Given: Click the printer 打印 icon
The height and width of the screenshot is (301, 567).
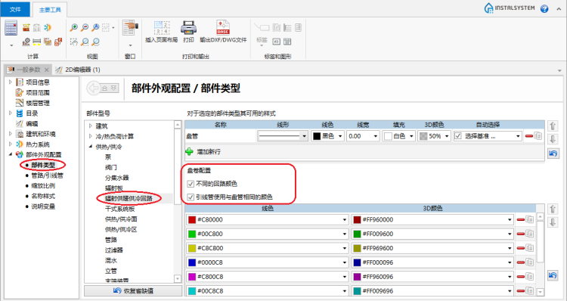Looking at the screenshot, I should (x=188, y=27).
